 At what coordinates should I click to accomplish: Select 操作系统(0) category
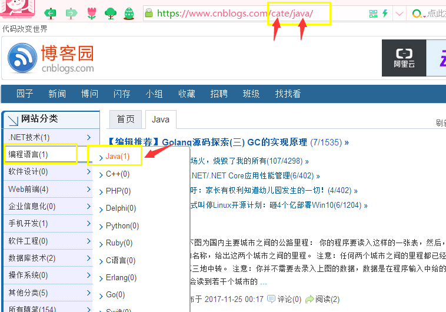28,276
